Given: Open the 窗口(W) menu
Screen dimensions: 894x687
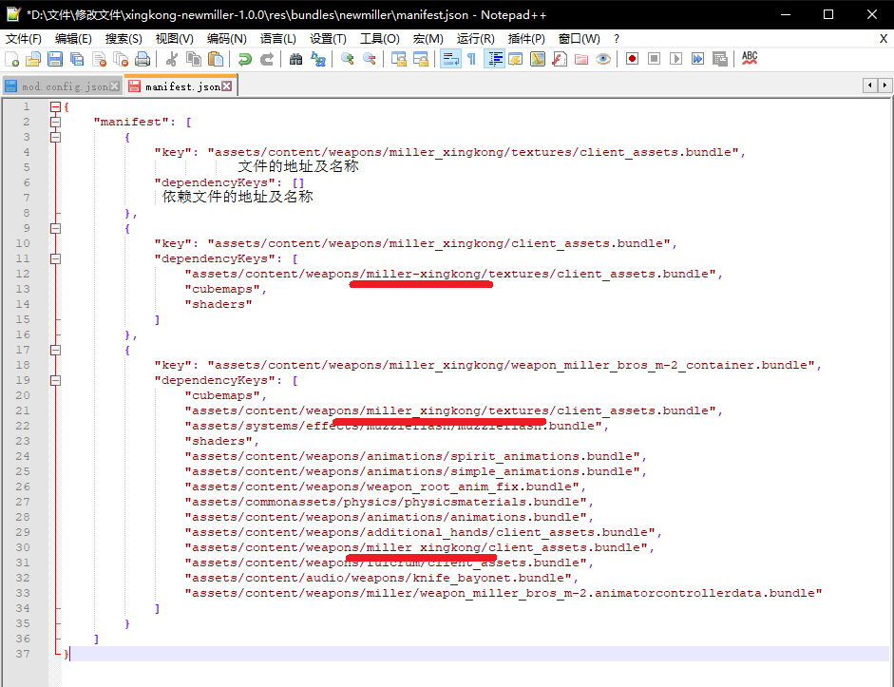Looking at the screenshot, I should (579, 39).
